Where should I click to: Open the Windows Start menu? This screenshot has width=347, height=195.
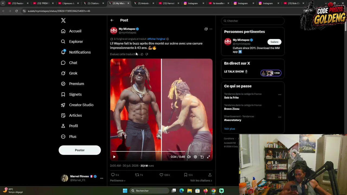click(125, 191)
